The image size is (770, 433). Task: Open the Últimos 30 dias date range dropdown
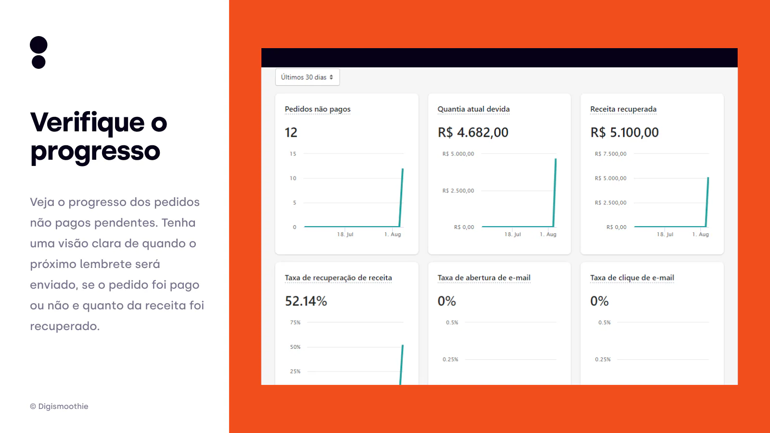(308, 77)
